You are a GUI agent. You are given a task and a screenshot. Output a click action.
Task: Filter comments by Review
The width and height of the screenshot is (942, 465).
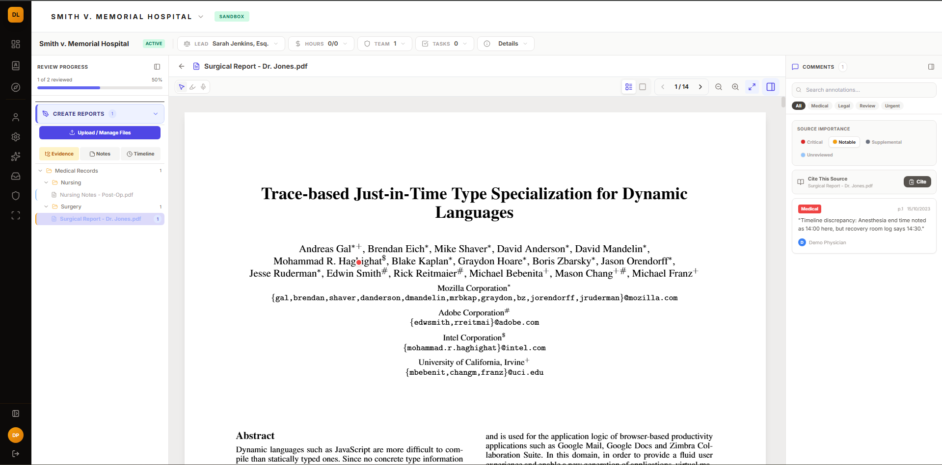click(x=867, y=106)
